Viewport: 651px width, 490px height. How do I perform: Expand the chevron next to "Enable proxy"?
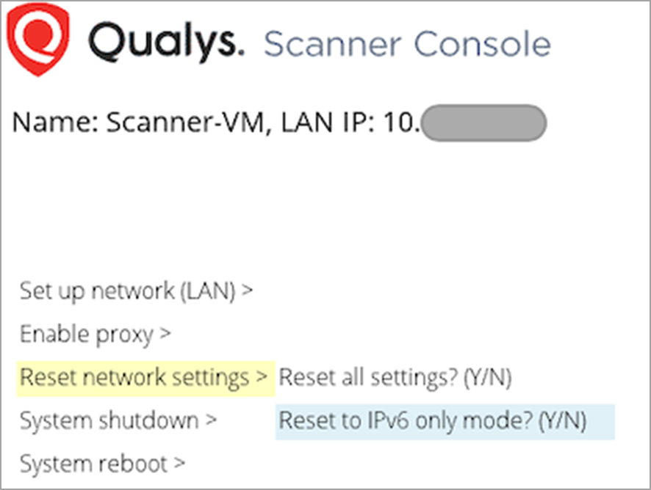(163, 334)
